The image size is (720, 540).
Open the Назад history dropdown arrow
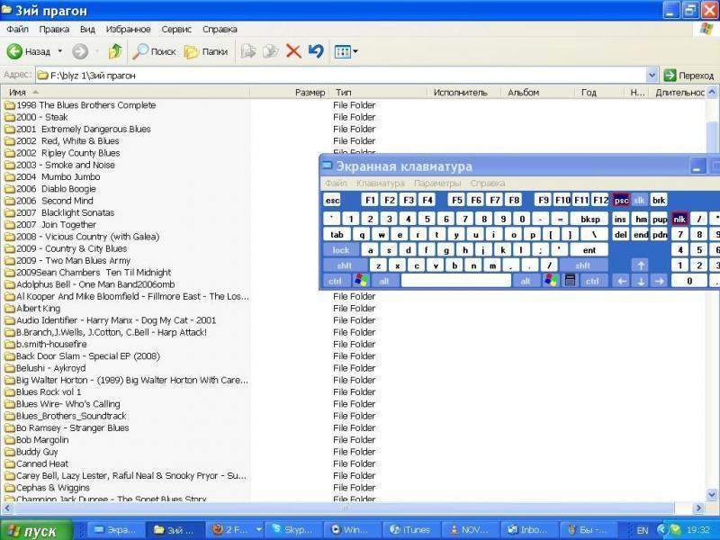pos(60,51)
